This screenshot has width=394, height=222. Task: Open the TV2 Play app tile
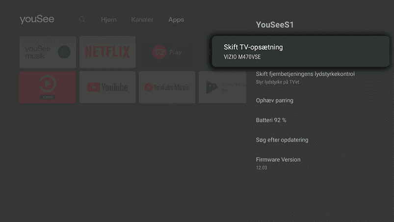(x=167, y=52)
